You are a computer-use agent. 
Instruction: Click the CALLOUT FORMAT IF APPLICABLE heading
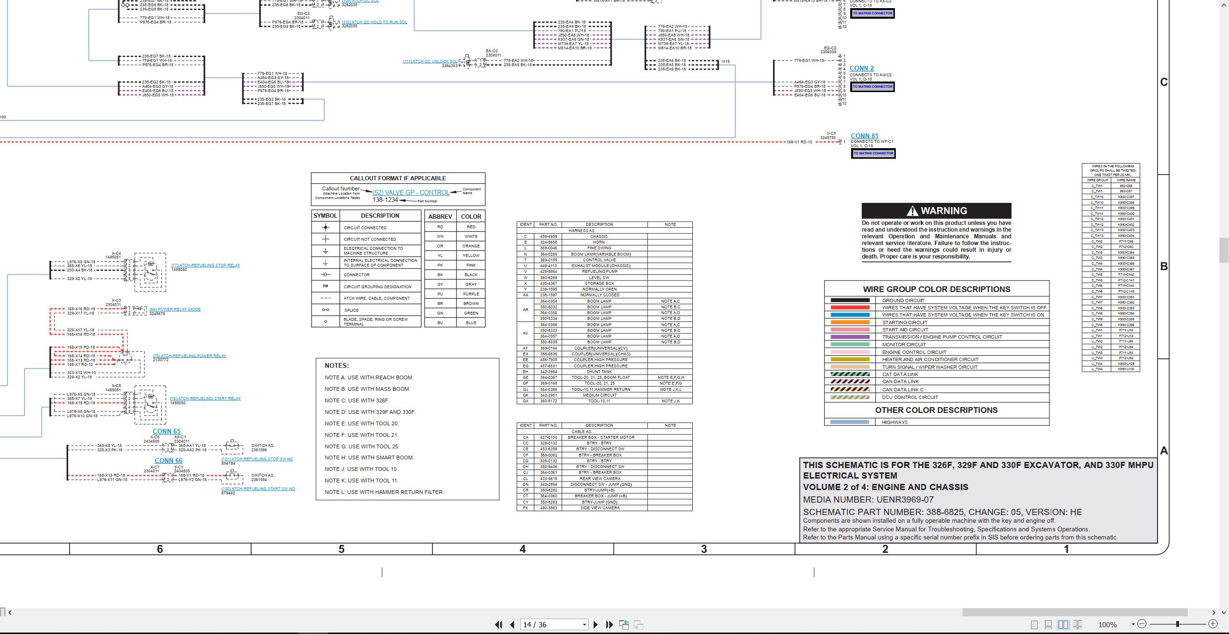(x=398, y=178)
